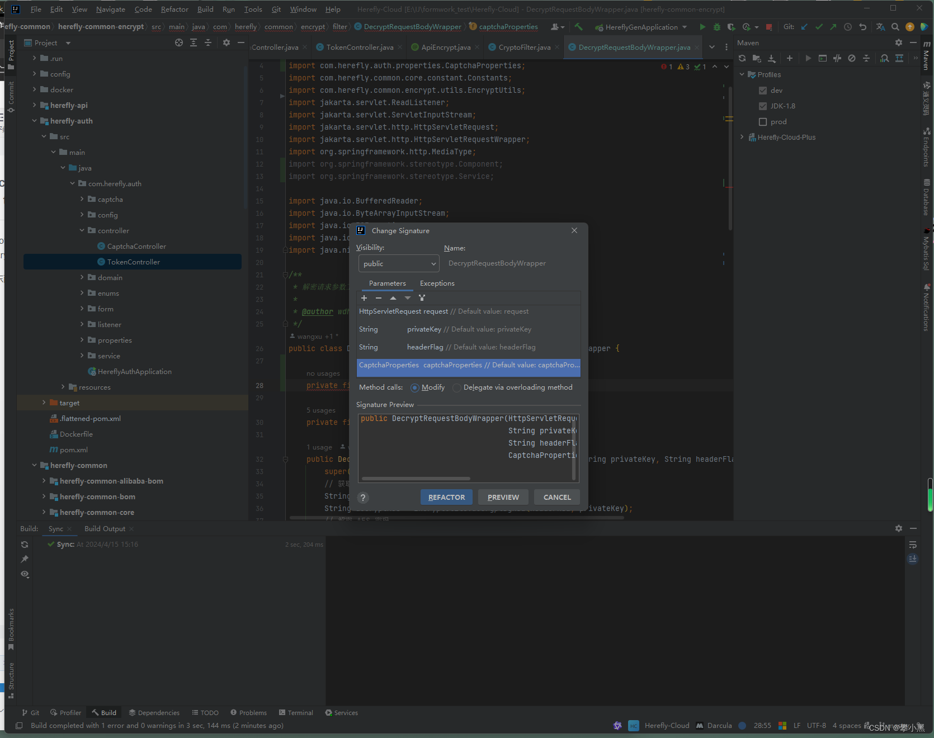The width and height of the screenshot is (934, 738).
Task: Open the Visibility dropdown showing public
Action: point(398,263)
